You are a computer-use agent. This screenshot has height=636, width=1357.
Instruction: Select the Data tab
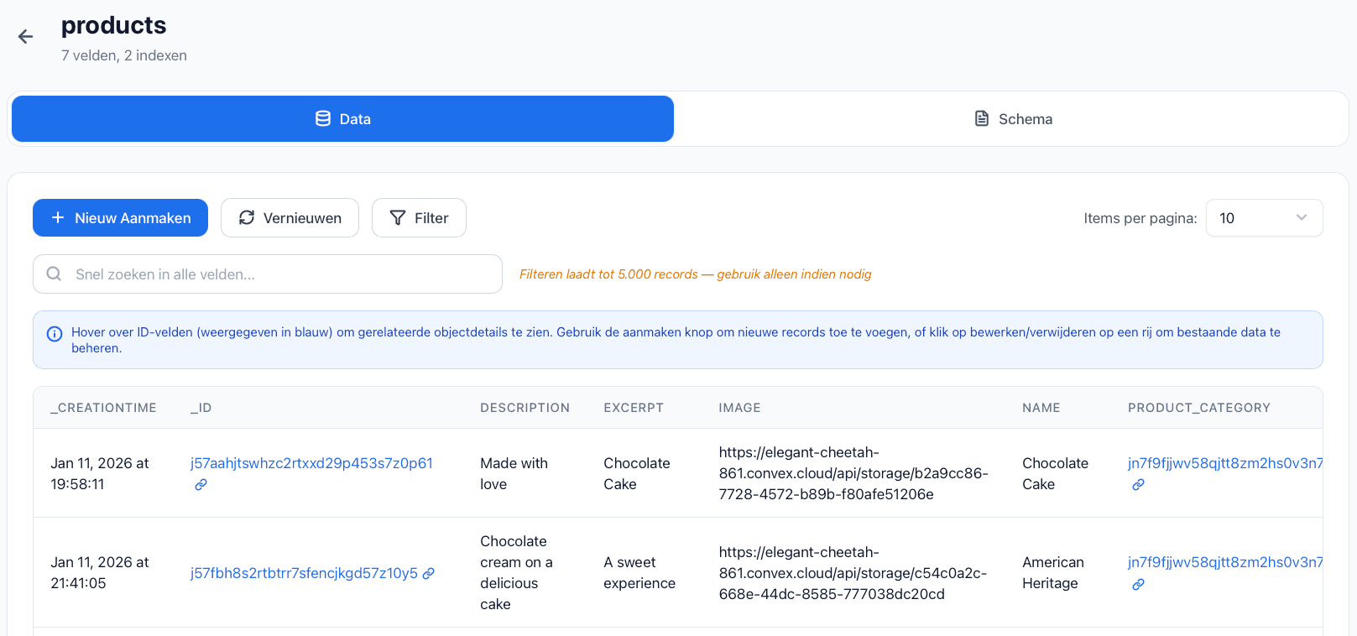pos(342,119)
